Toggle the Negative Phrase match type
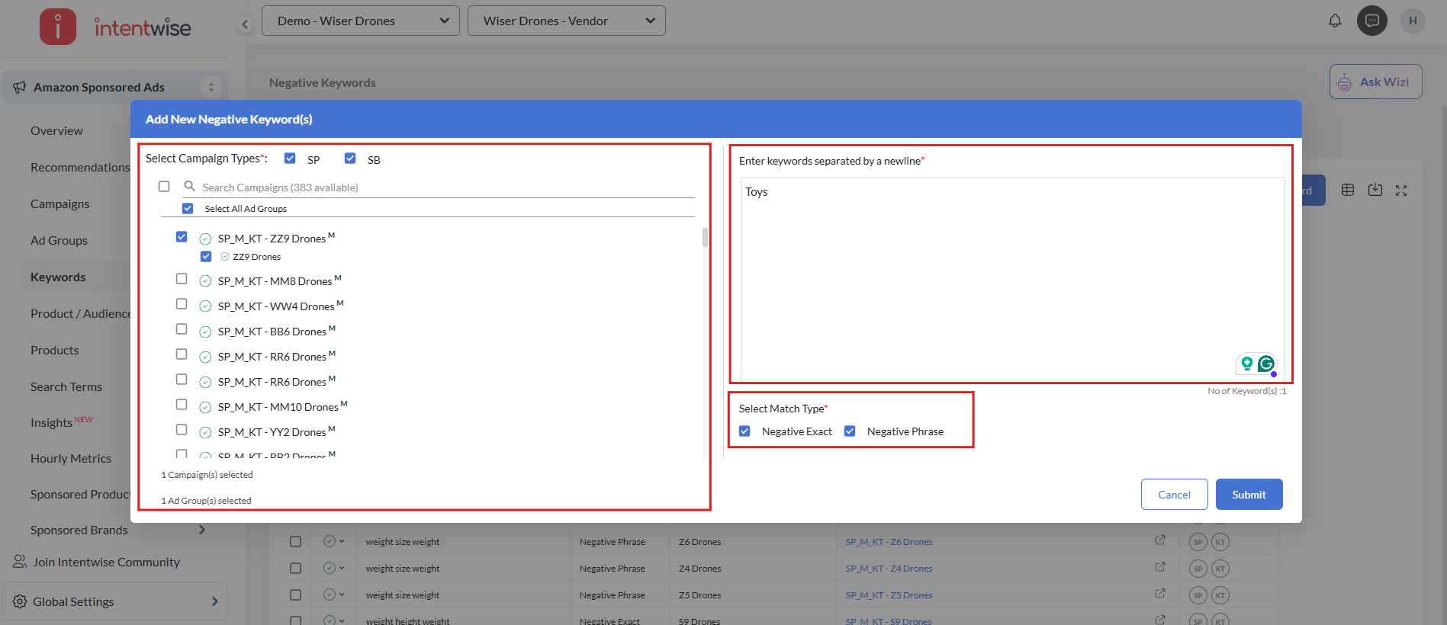The height and width of the screenshot is (625, 1447). point(850,431)
